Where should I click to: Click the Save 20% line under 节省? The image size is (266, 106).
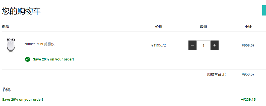[x=23, y=99]
